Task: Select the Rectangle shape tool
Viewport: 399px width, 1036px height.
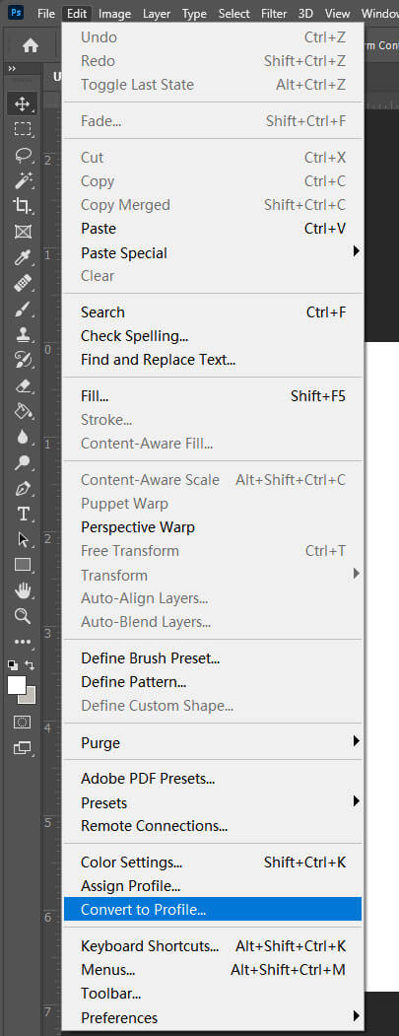Action: tap(23, 565)
